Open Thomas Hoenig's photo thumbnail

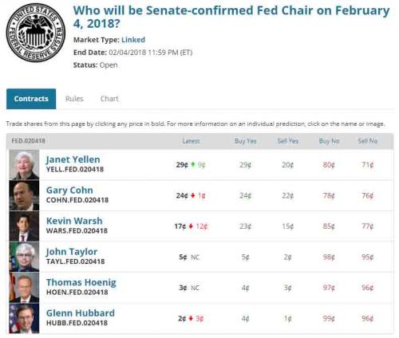[24, 288]
